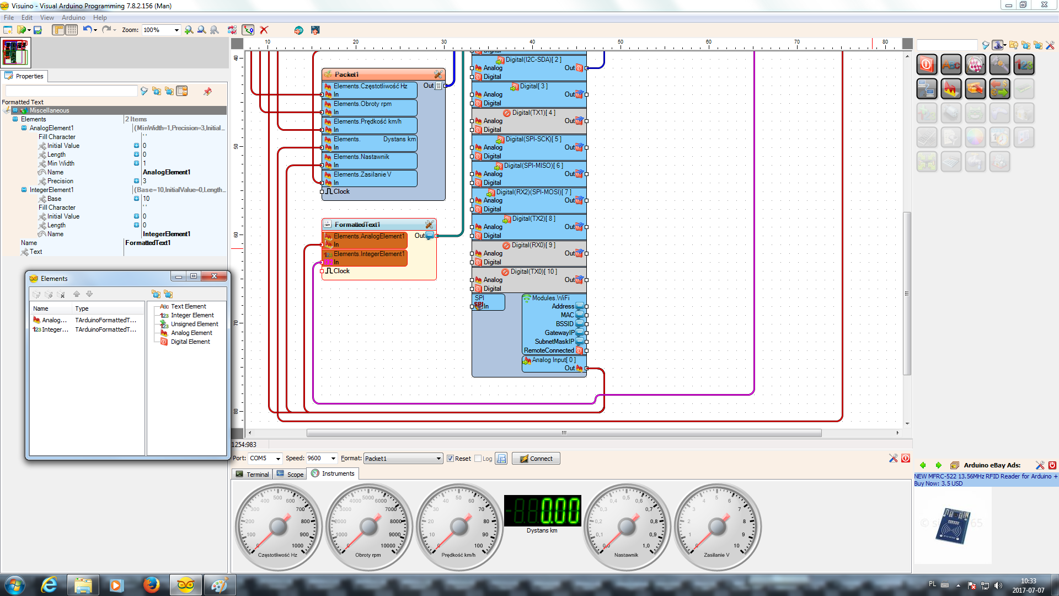The width and height of the screenshot is (1059, 596).
Task: Select the Instruments tab
Action: [333, 473]
